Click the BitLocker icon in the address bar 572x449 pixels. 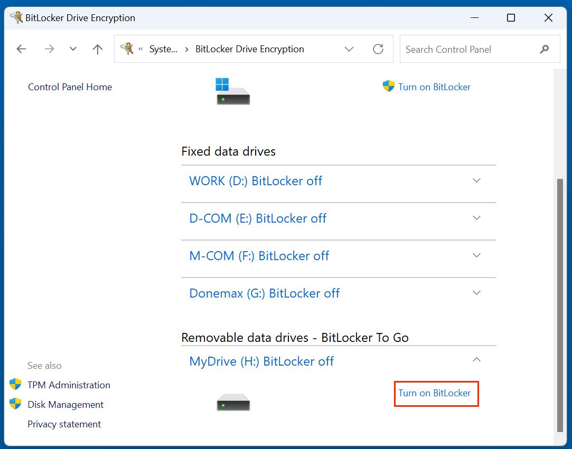point(127,49)
